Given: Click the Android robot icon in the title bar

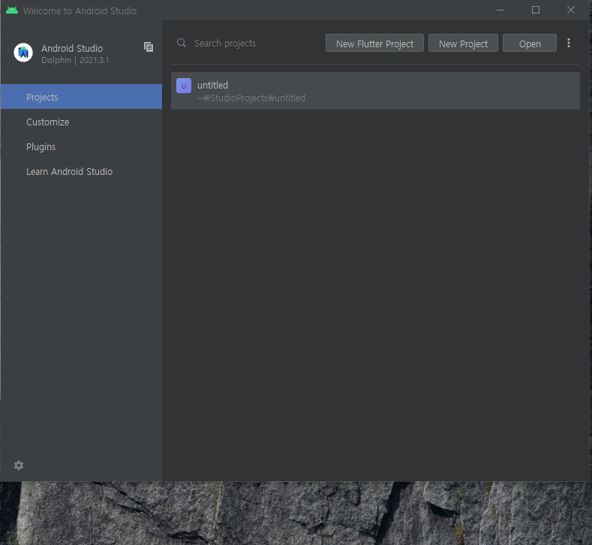Looking at the screenshot, I should coord(12,11).
